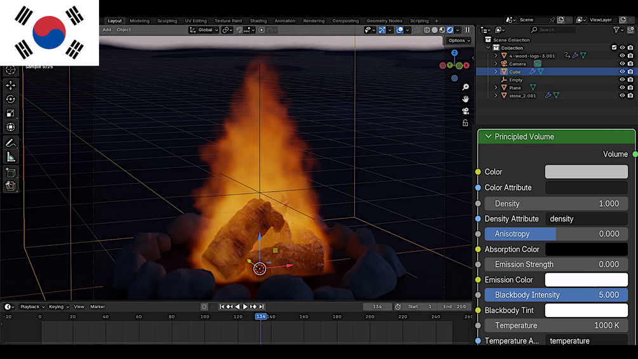This screenshot has height=359, width=638.
Task: Select the Measure tool
Action: point(11,157)
